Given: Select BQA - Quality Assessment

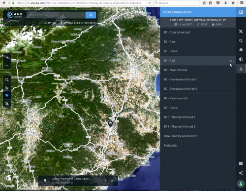Looking at the screenshot, I should point(198,136).
